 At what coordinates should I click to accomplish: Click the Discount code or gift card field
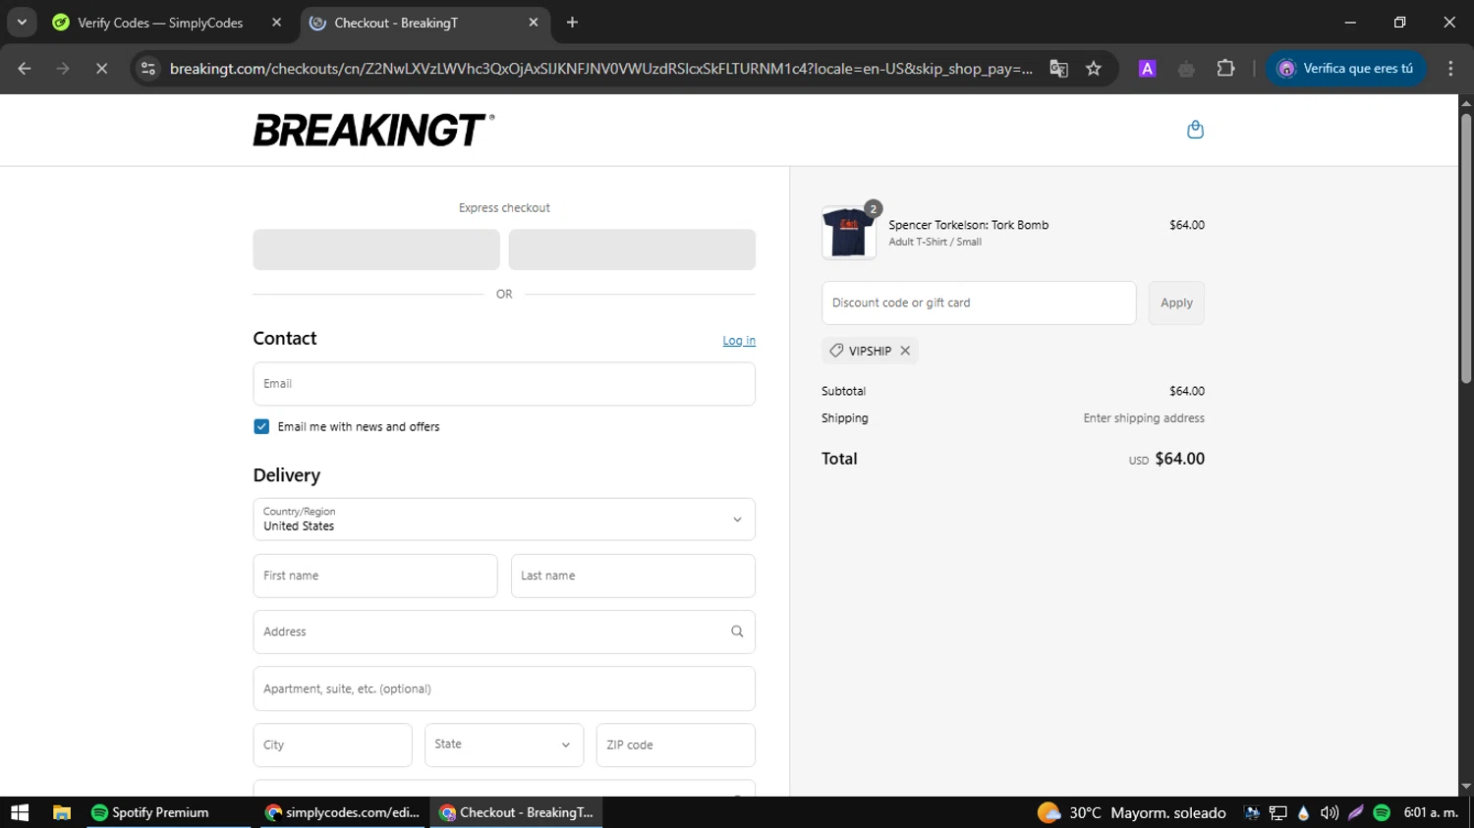point(979,303)
